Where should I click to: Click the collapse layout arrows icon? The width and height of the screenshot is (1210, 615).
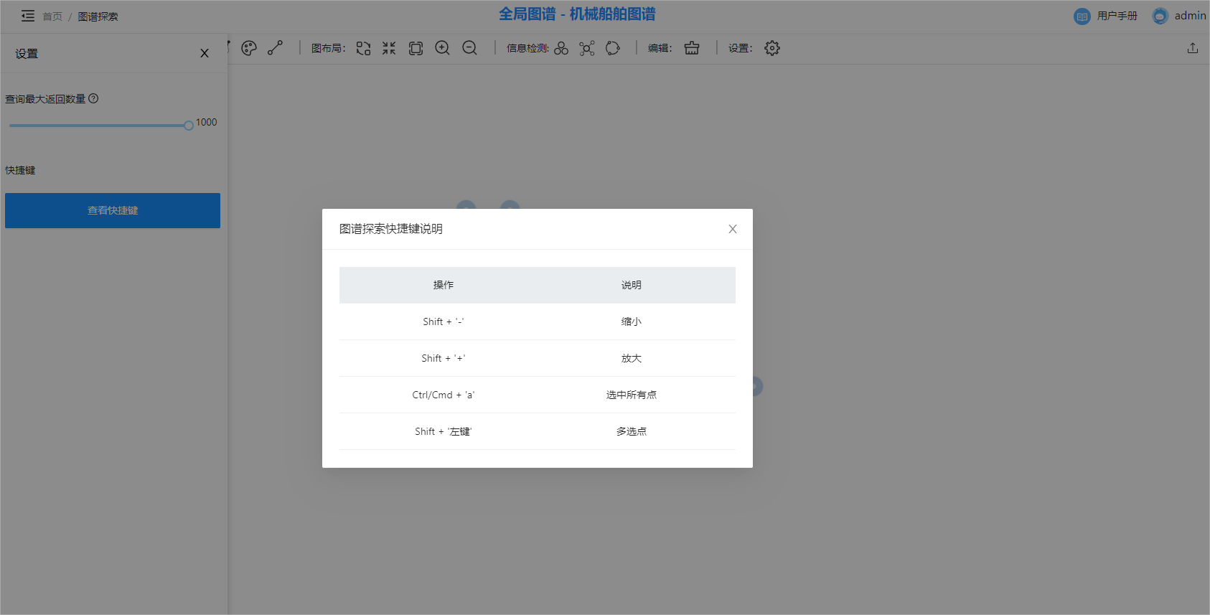point(389,48)
